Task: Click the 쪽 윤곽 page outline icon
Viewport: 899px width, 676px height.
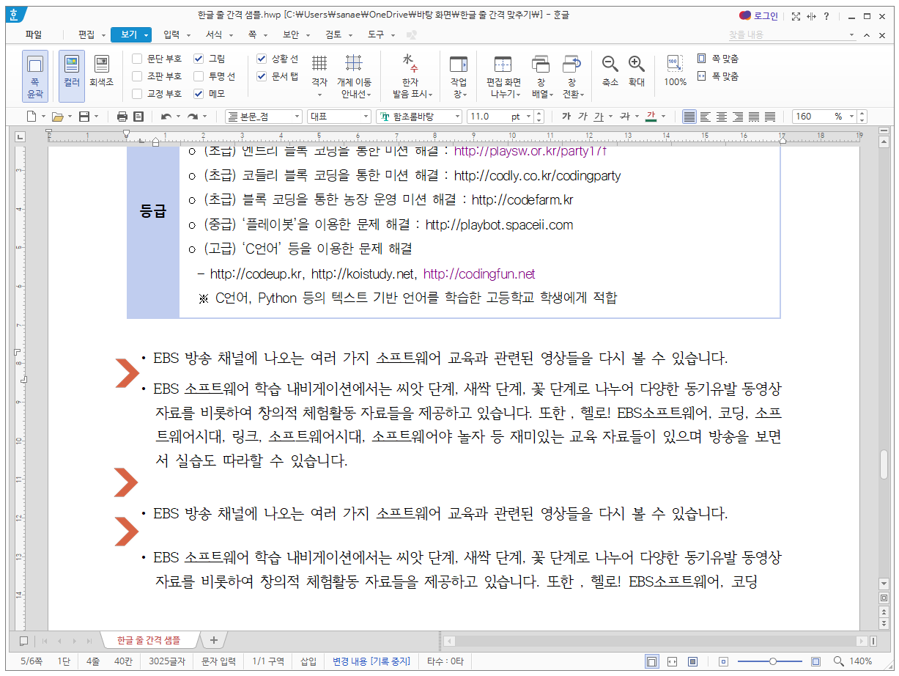Action: coord(35,76)
